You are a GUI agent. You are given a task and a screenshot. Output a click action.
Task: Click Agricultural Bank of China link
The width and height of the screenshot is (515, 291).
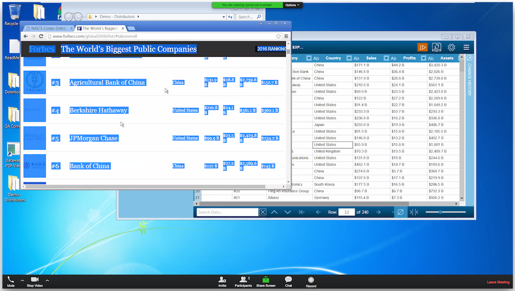click(x=107, y=82)
